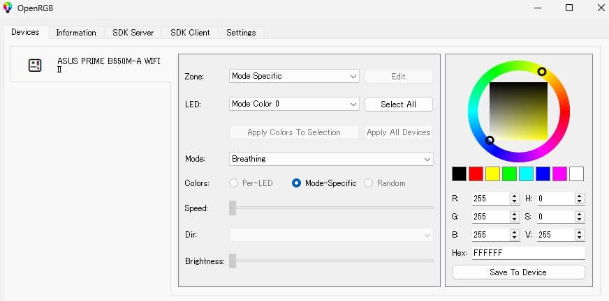Click the saturation square of the color wheel
This screenshot has height=301, width=609.
[518, 111]
